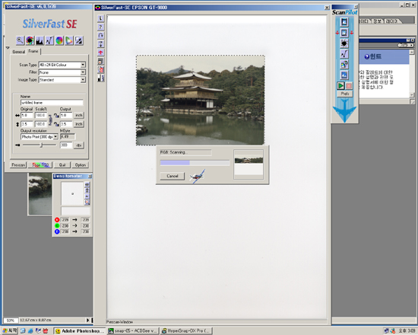The height and width of the screenshot is (335, 418).
Task: Click the Prescan button
Action: pos(18,164)
